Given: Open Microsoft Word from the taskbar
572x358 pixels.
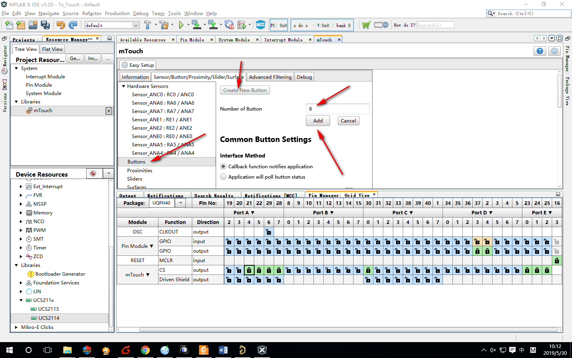Looking at the screenshot, I should click(223, 350).
